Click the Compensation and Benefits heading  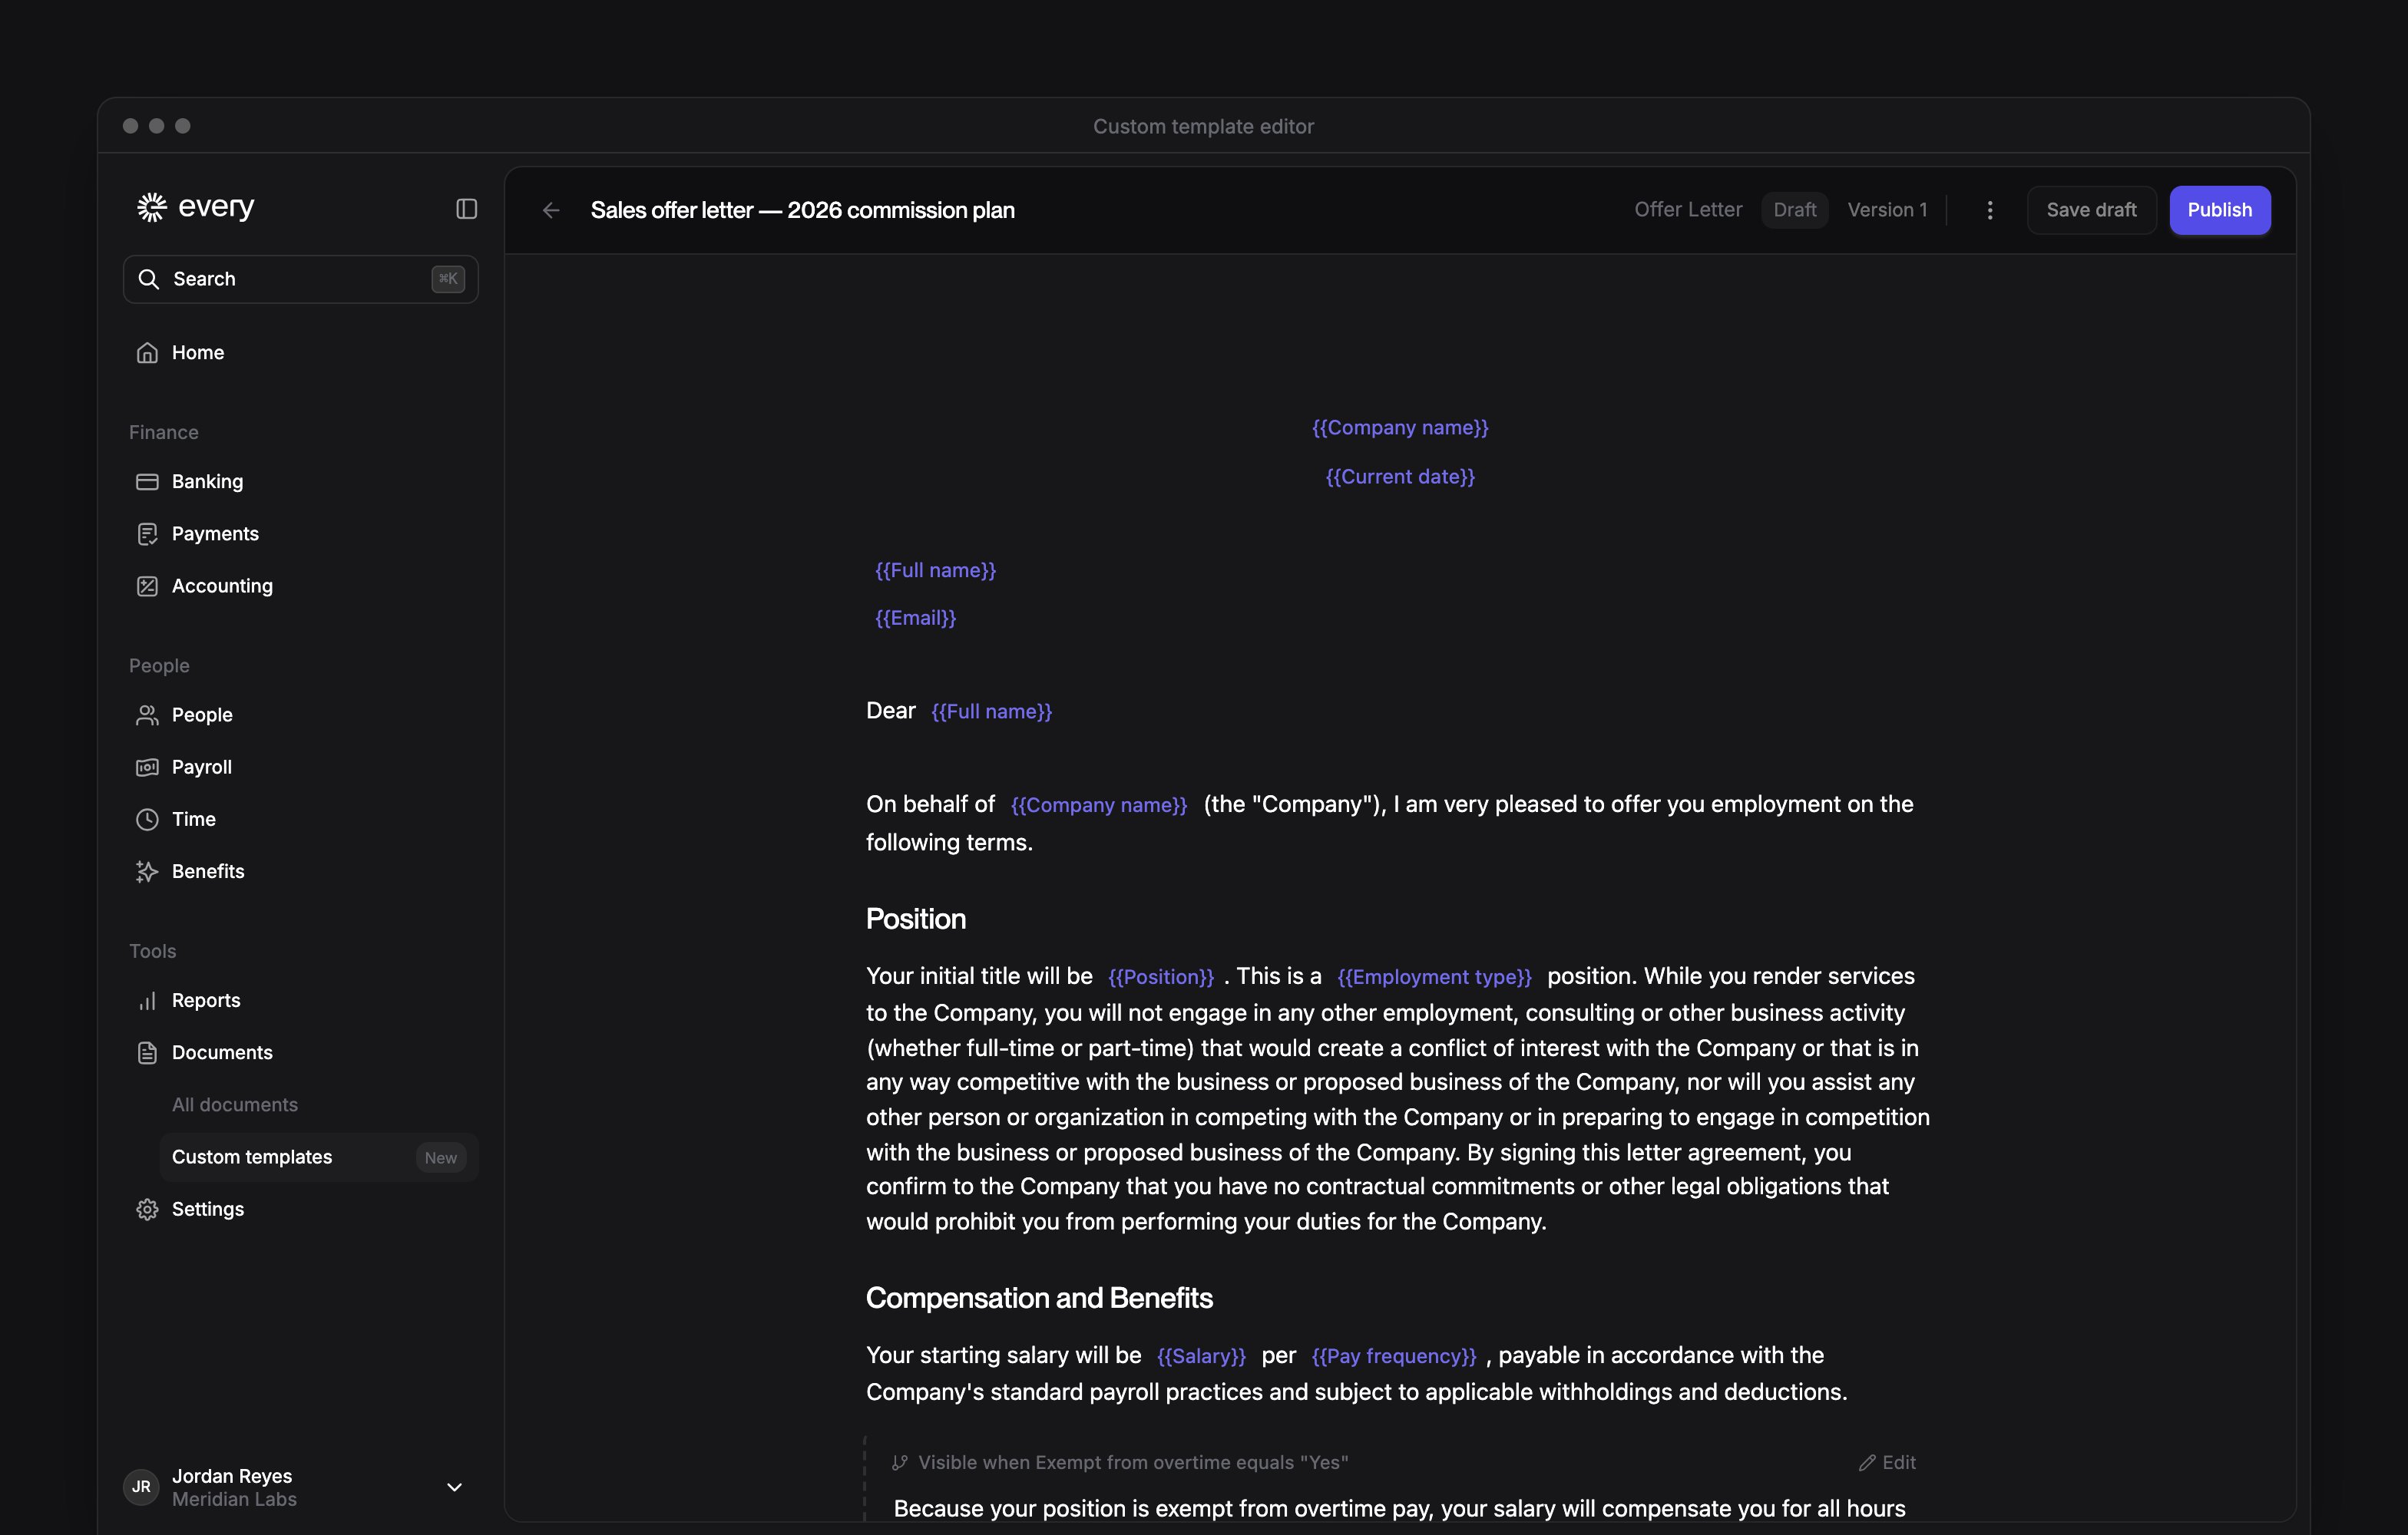pyautogui.click(x=1039, y=1297)
